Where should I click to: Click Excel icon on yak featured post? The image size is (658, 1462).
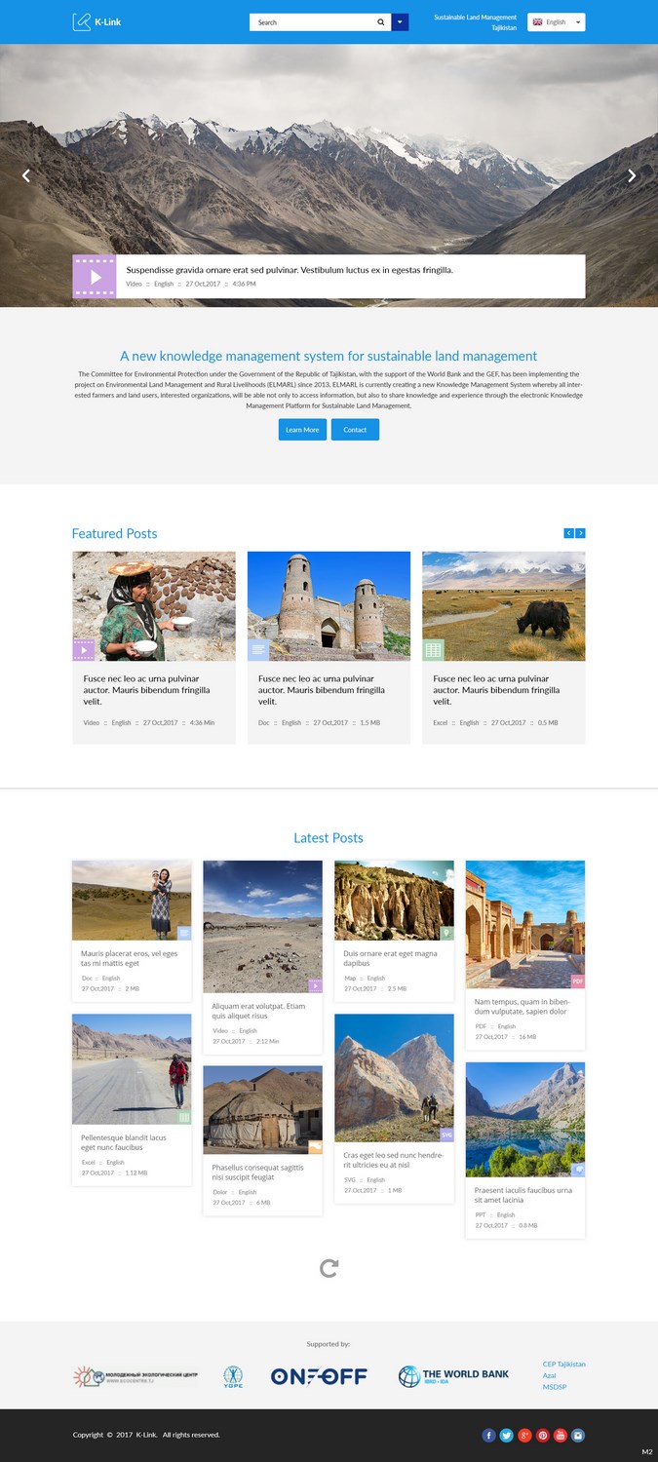[434, 650]
